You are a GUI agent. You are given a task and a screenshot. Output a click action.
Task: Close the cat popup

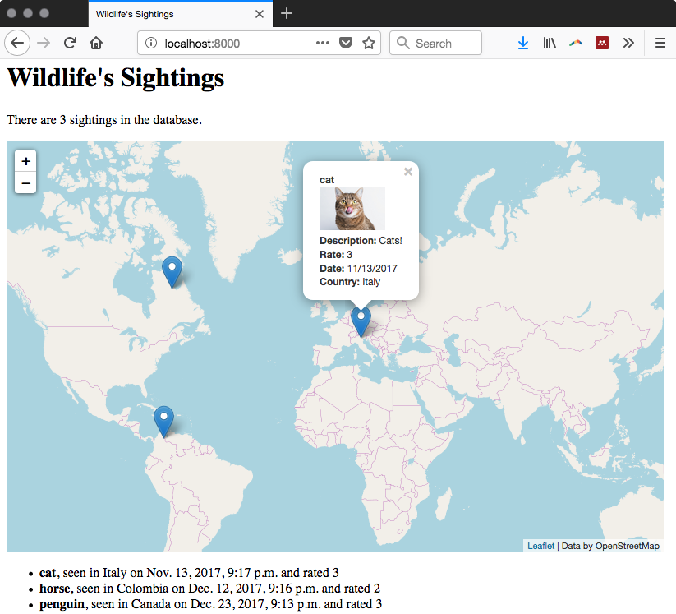(x=408, y=172)
